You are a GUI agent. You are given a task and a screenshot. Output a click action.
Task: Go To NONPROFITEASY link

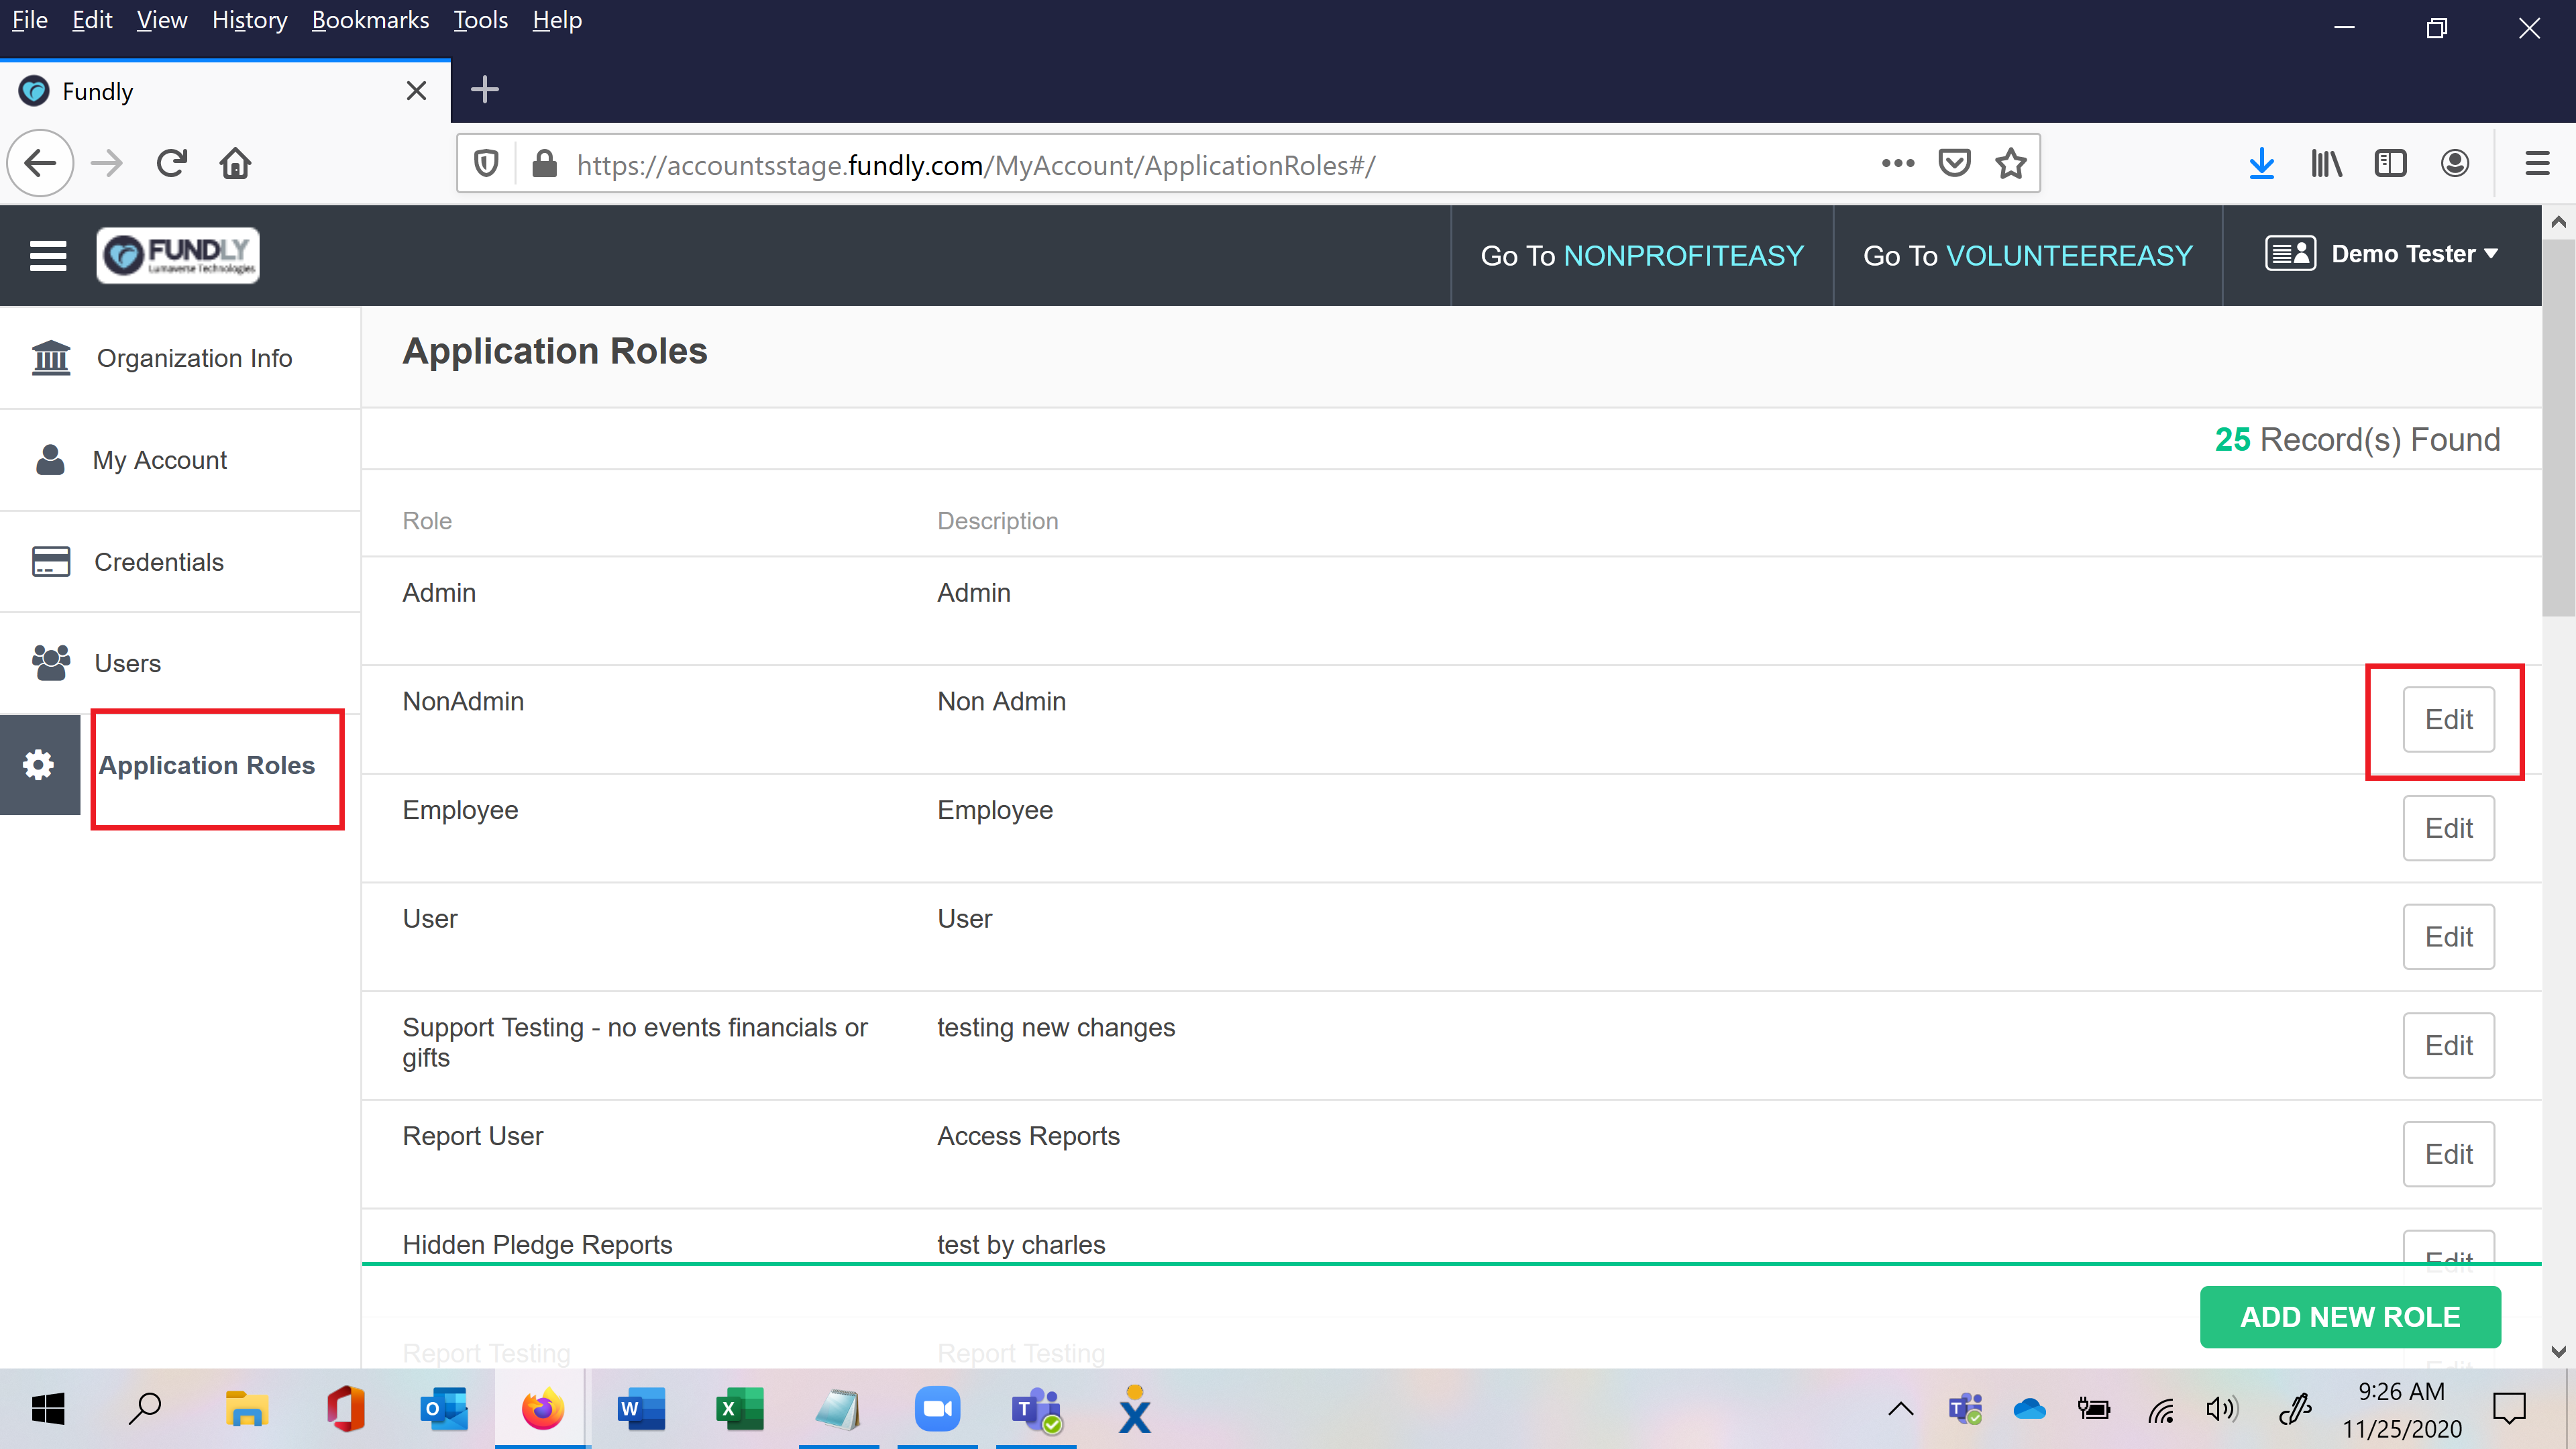click(x=1642, y=255)
